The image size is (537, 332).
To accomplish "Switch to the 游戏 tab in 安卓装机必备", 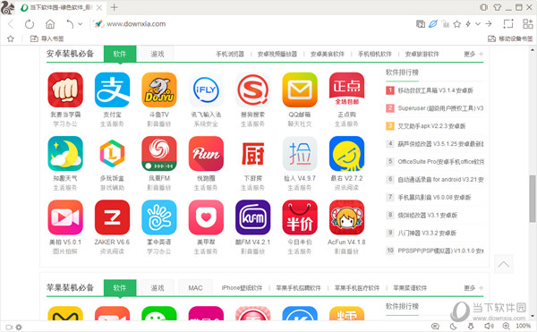I will [x=158, y=54].
